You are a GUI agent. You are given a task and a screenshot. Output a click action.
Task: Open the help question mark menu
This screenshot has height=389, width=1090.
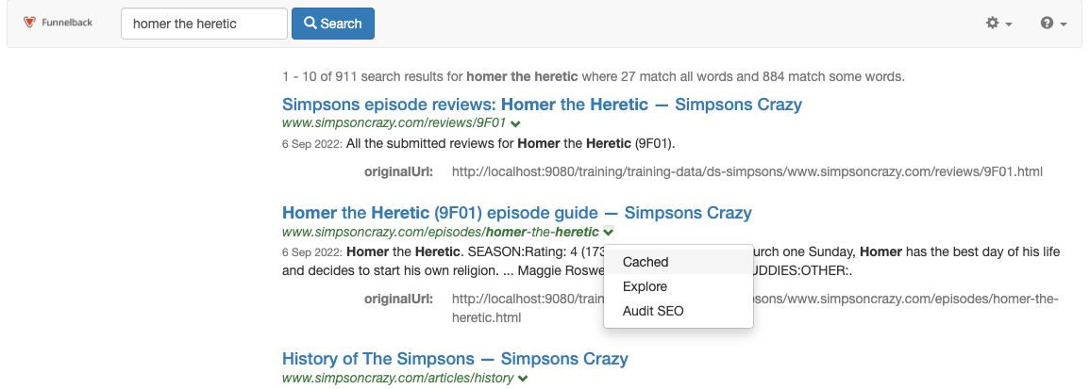pyautogui.click(x=1053, y=24)
